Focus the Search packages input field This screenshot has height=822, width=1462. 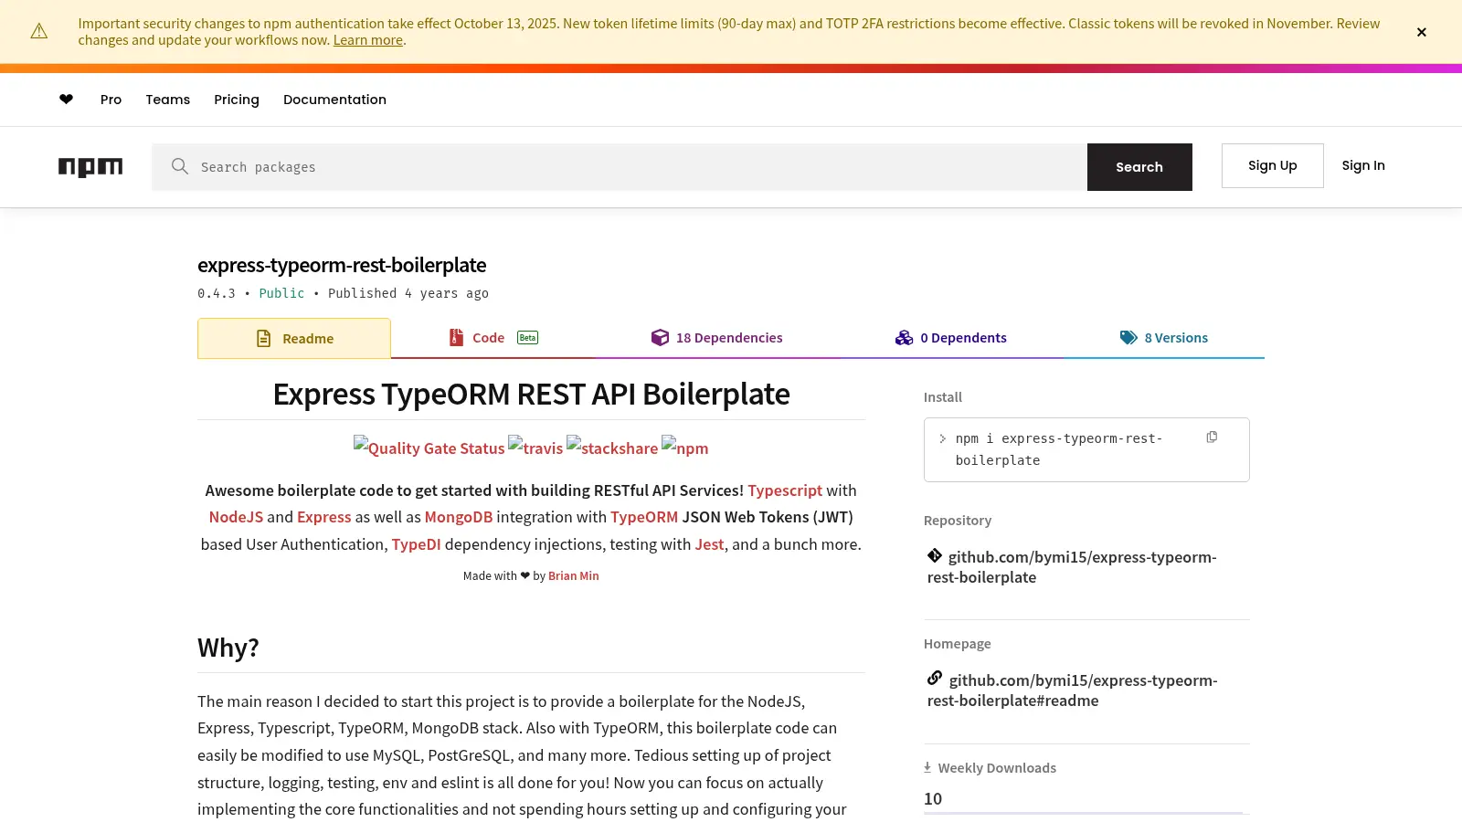pyautogui.click(x=620, y=167)
